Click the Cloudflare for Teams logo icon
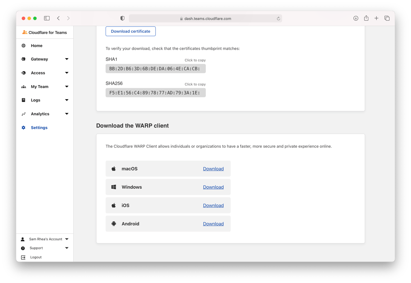The width and height of the screenshot is (411, 283). 25,32
